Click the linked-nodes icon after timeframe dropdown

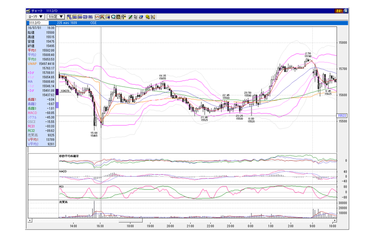click(x=69, y=17)
